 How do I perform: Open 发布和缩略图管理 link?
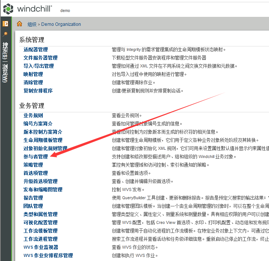pos(43,189)
